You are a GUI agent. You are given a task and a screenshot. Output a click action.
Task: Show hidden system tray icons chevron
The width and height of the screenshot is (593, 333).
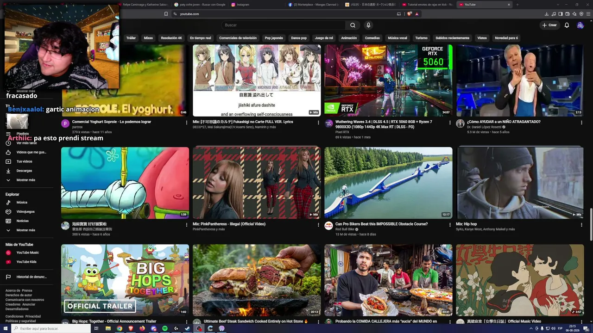coord(531,328)
